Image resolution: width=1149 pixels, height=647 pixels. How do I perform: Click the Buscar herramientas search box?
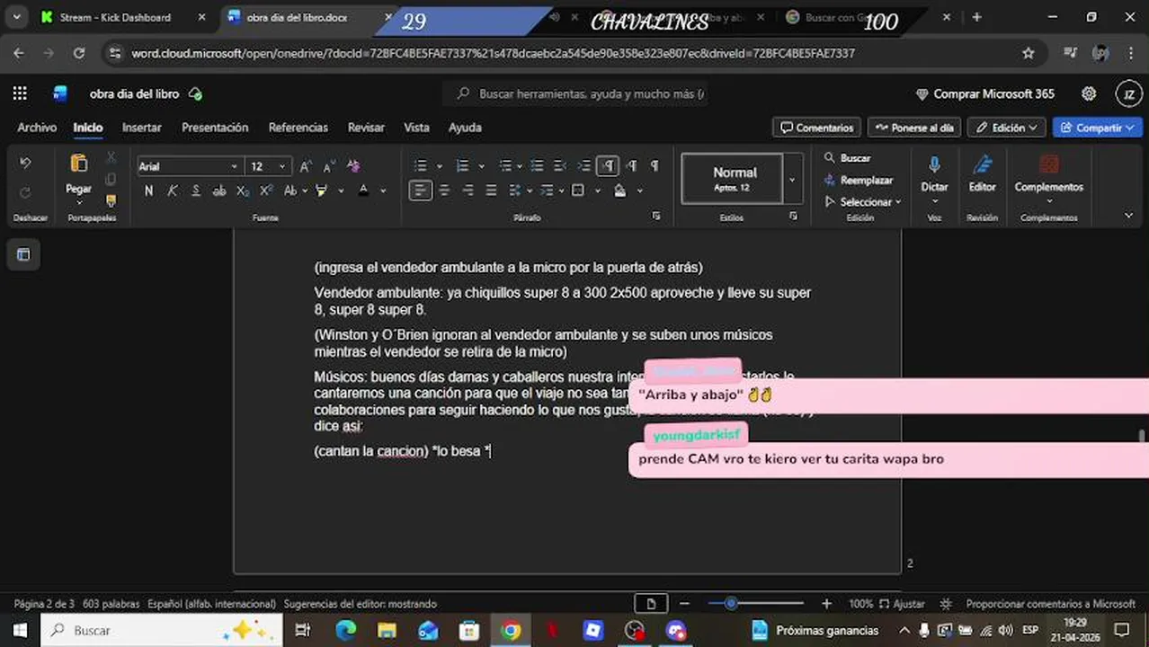(x=575, y=93)
